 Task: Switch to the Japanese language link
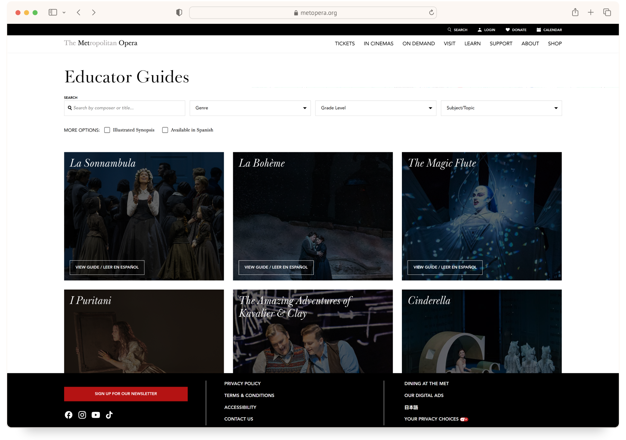click(411, 407)
